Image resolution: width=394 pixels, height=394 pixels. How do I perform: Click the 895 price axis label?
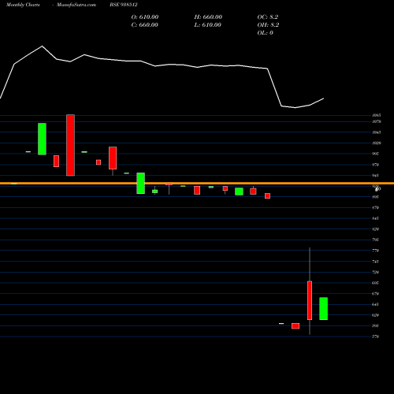pyautogui.click(x=375, y=197)
